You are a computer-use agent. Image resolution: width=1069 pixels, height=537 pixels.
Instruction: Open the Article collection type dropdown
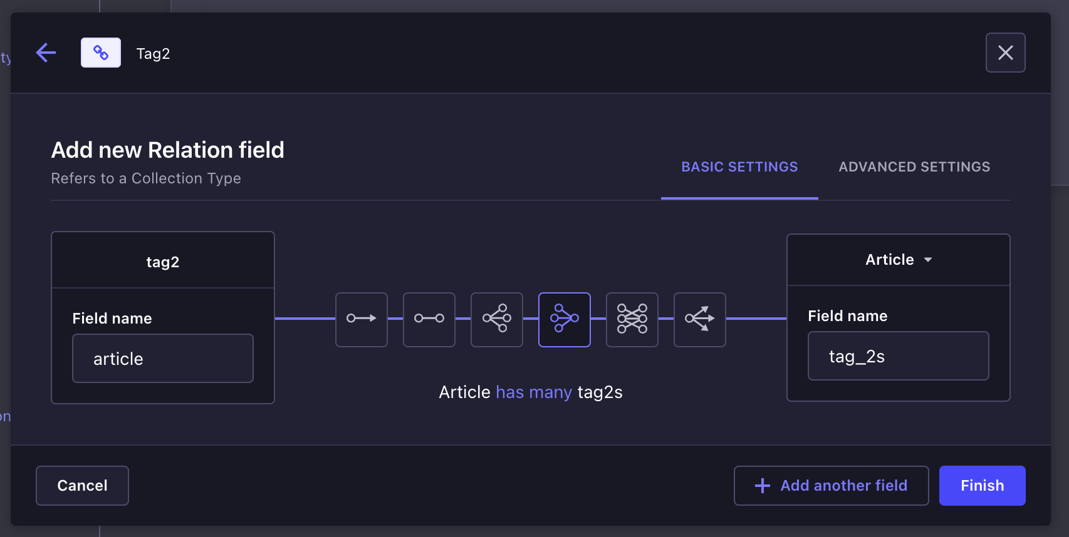[x=899, y=260]
